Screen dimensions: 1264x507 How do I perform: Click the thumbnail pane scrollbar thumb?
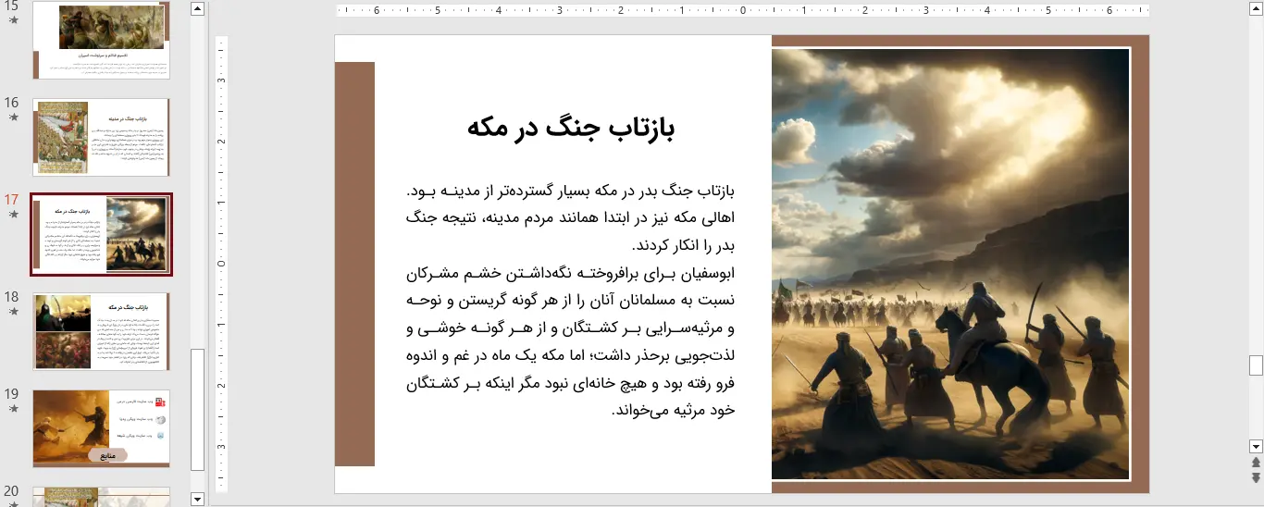pos(197,410)
